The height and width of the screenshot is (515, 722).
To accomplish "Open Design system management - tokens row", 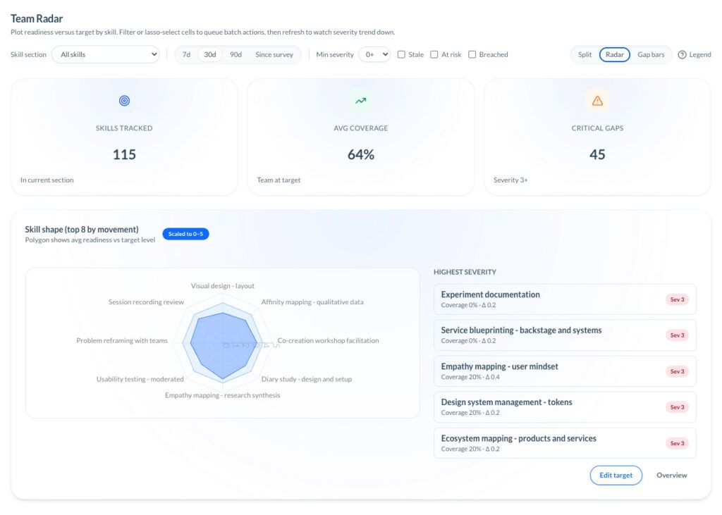I will [x=565, y=407].
